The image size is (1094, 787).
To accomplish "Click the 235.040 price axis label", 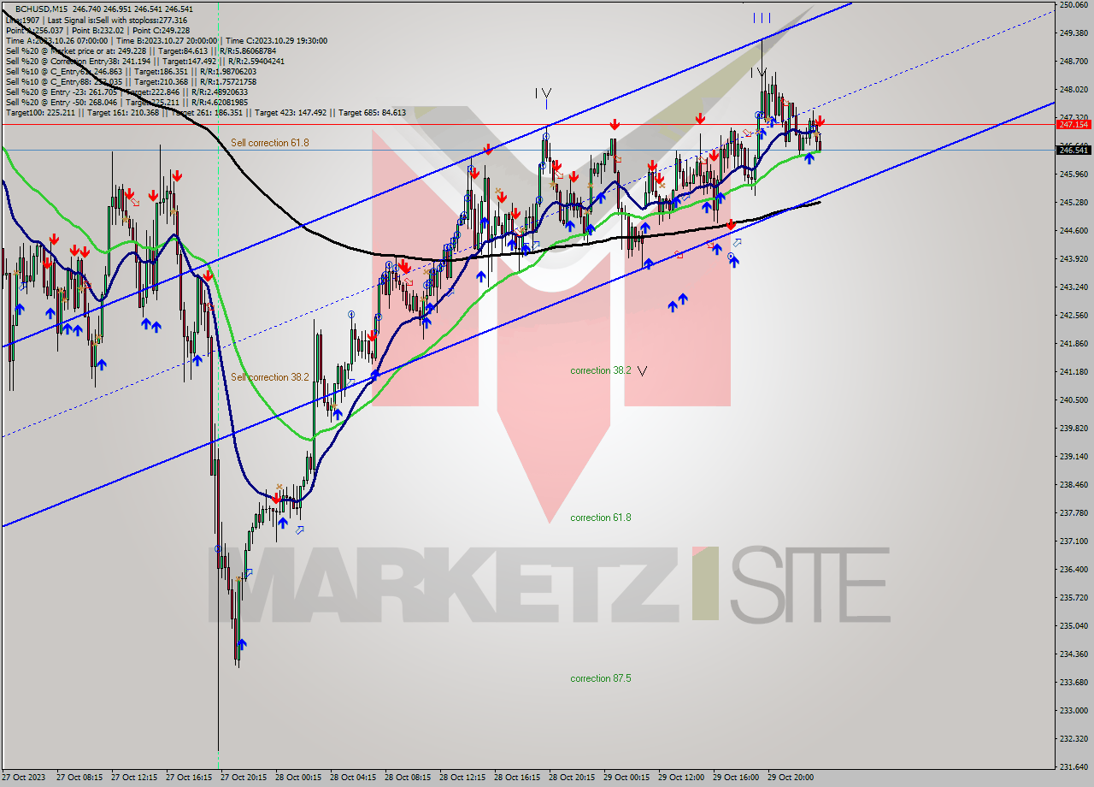I will [1073, 626].
